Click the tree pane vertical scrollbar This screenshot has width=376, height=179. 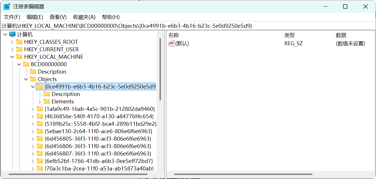160,69
